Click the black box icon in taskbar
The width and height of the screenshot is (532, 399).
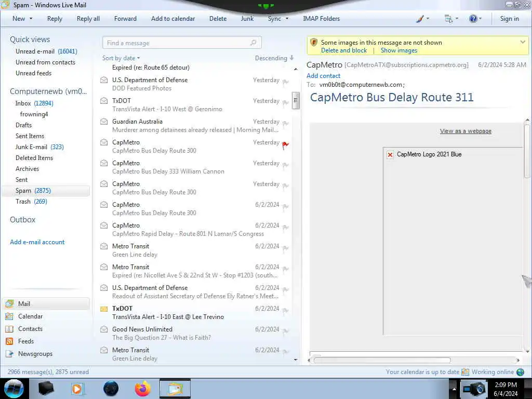[x=46, y=389]
